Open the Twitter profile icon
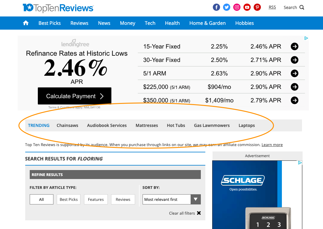 (227, 7)
